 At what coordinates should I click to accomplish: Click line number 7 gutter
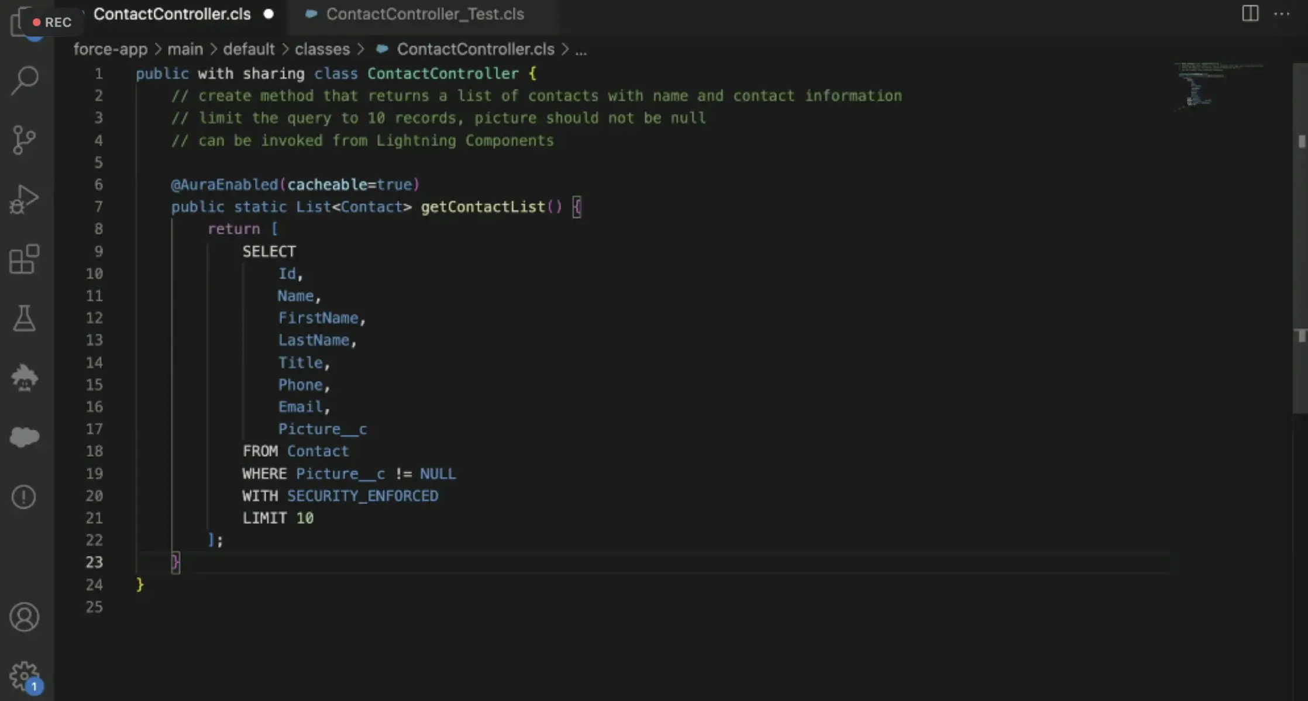click(x=98, y=207)
